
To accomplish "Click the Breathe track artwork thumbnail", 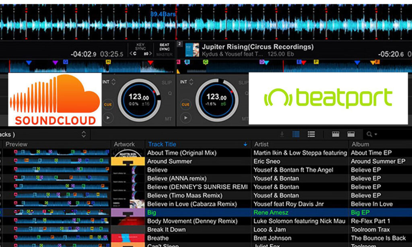I will pyautogui.click(x=128, y=238).
